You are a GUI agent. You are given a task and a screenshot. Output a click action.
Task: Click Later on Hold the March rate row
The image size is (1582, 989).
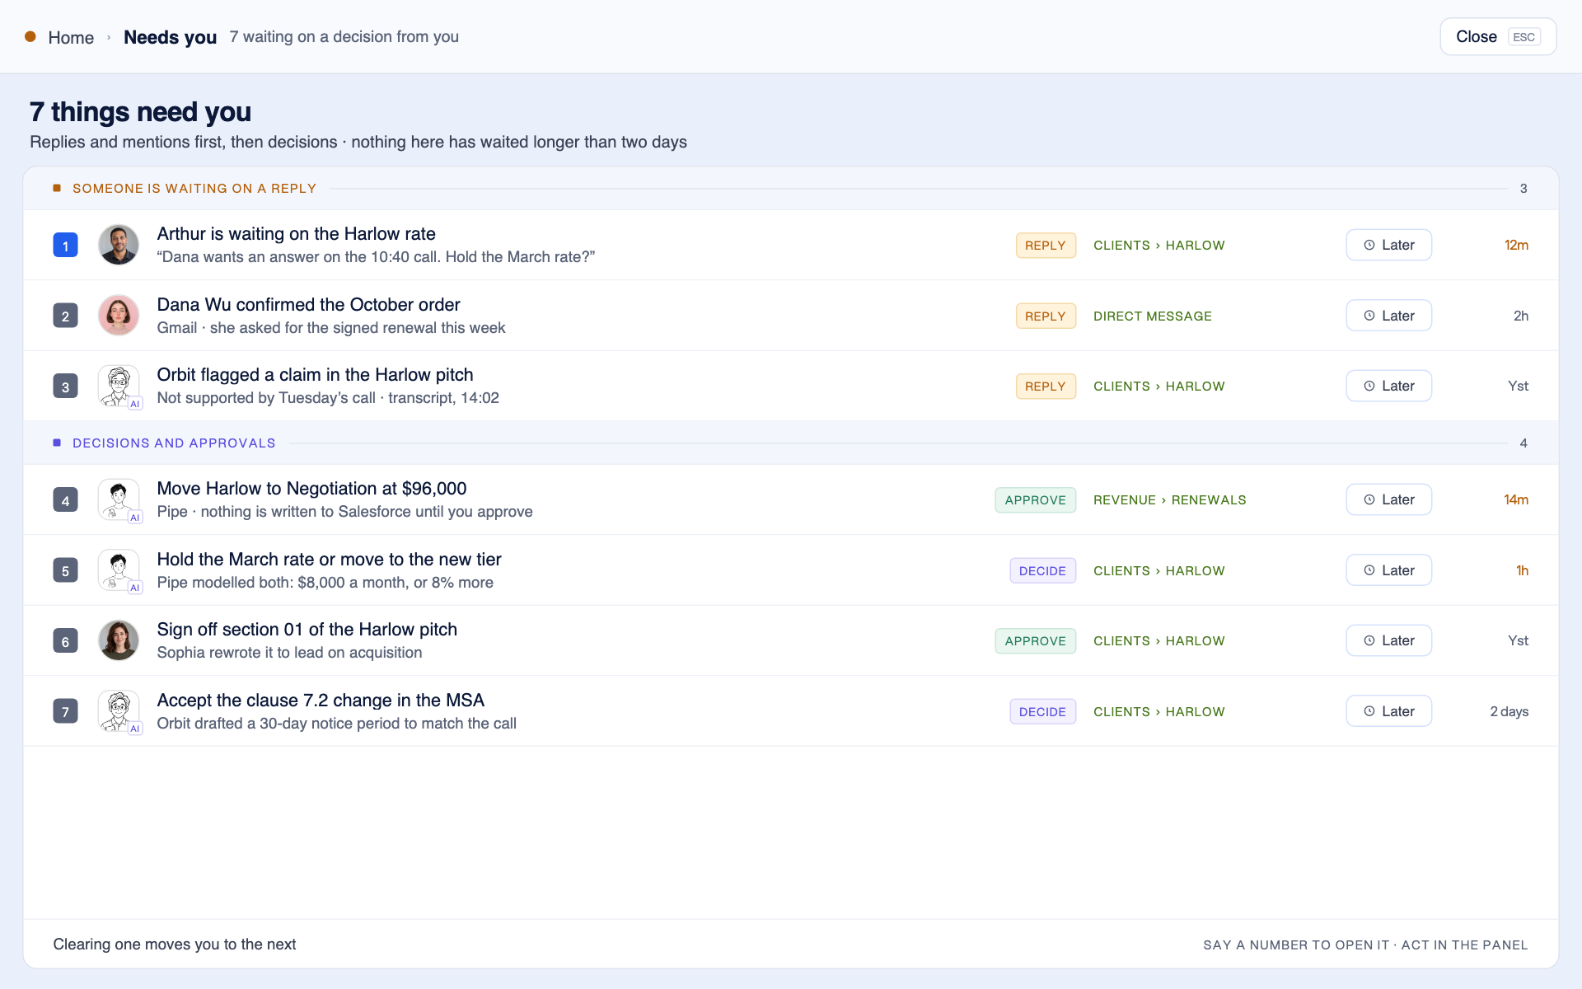pos(1388,570)
